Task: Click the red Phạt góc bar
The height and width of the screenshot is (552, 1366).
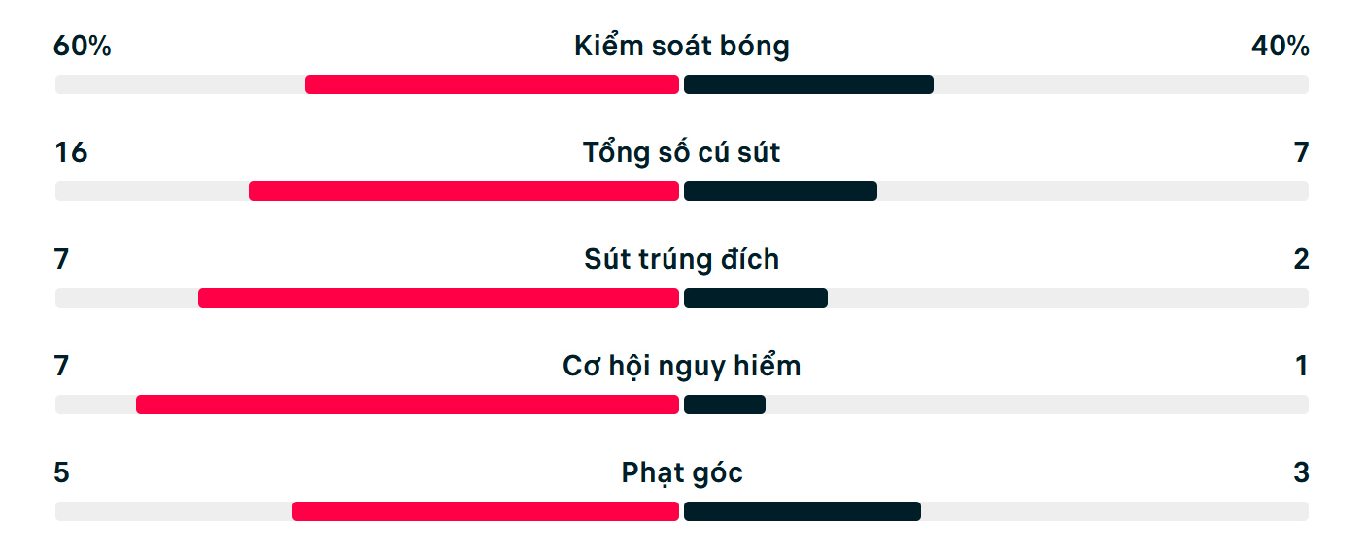Action: pos(486,511)
